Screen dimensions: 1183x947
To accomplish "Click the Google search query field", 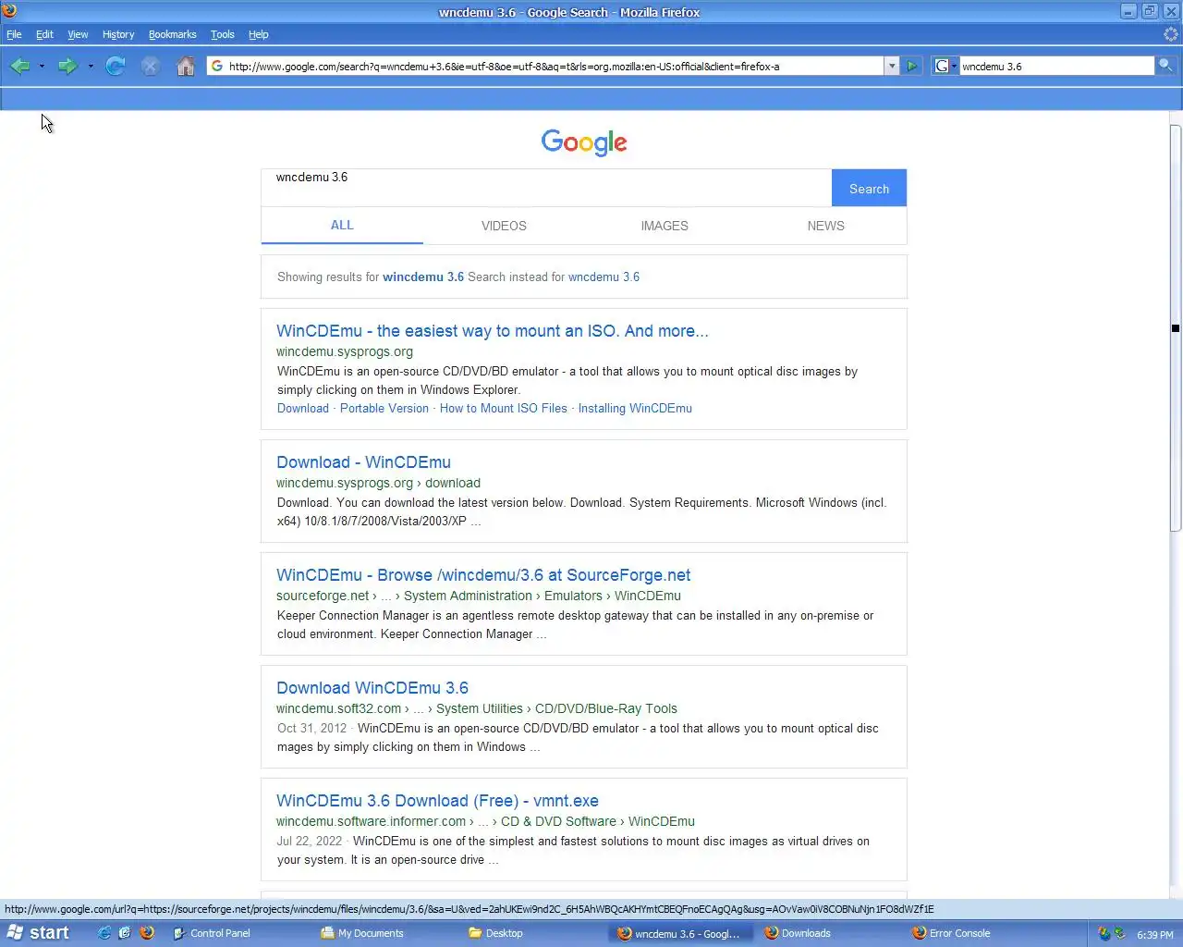I will (x=546, y=188).
